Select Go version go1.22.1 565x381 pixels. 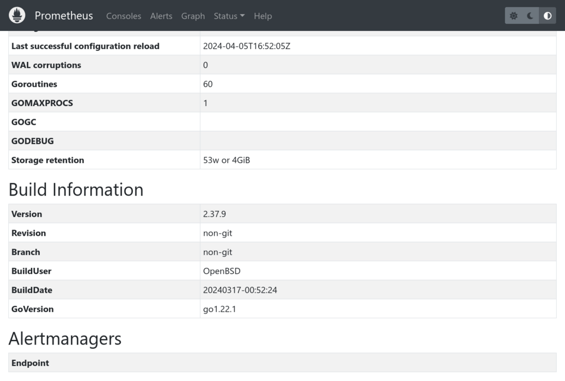(220, 309)
